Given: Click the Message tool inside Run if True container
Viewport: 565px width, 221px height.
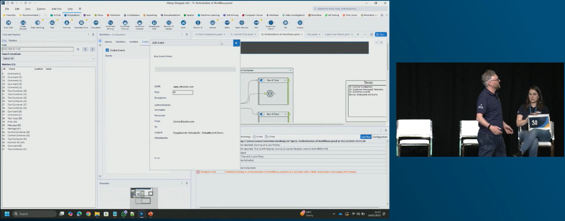Looking at the screenshot, I should [x=270, y=94].
